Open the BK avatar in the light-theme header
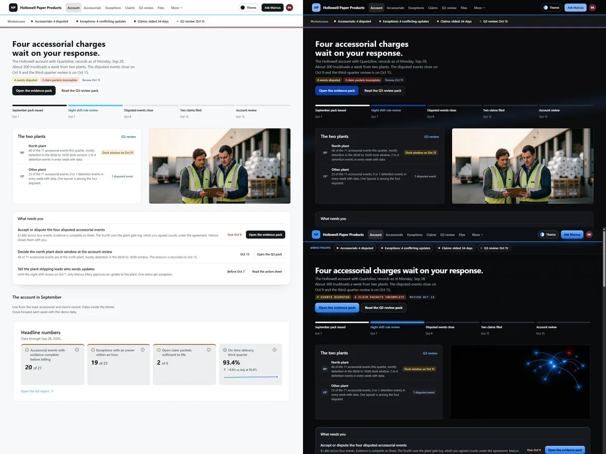Viewport: 606px width, 454px height. (289, 8)
